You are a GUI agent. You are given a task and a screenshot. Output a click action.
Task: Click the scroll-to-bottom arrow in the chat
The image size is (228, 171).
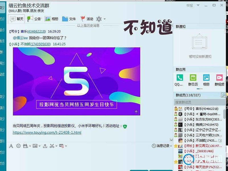[x=171, y=140]
